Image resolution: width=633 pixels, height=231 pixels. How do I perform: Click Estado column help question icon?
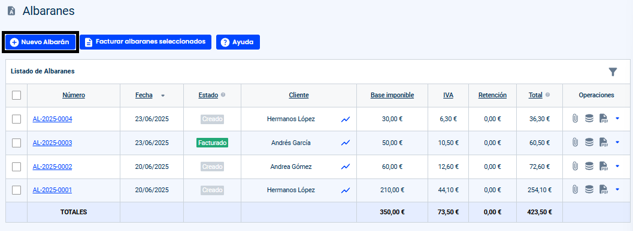click(x=223, y=95)
